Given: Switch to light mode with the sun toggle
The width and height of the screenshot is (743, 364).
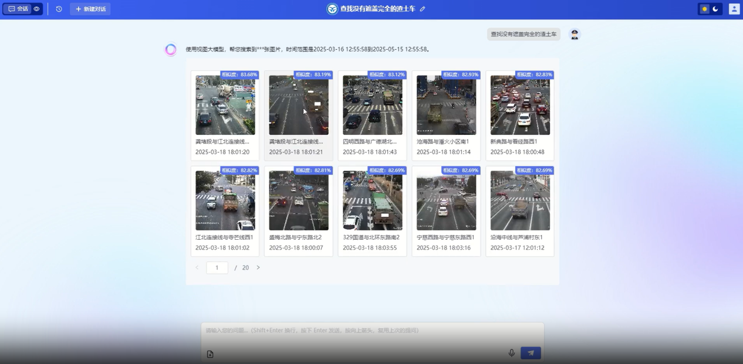Looking at the screenshot, I should point(704,9).
